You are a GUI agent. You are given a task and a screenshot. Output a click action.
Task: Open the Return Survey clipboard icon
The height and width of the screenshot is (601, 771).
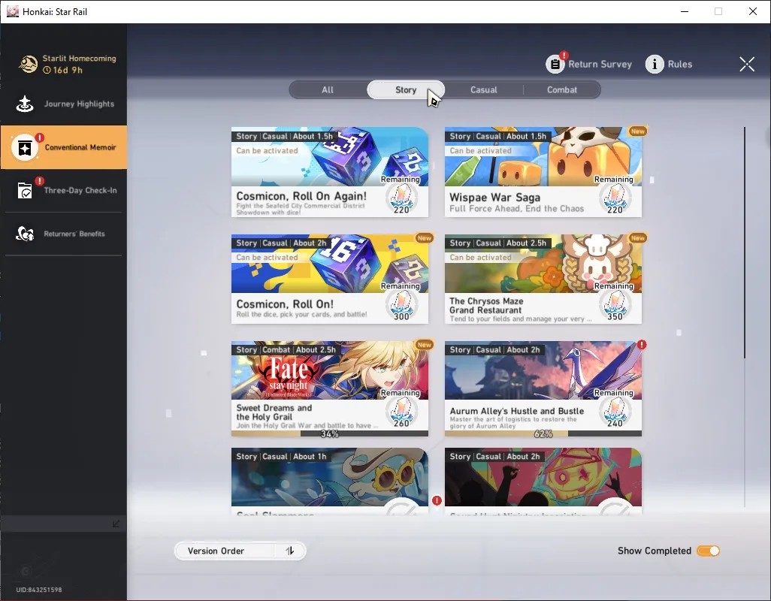(555, 64)
